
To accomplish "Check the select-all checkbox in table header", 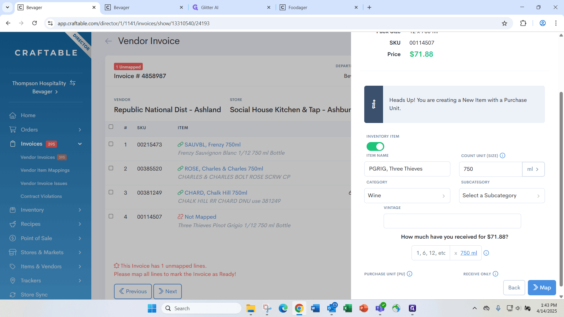I will [111, 127].
